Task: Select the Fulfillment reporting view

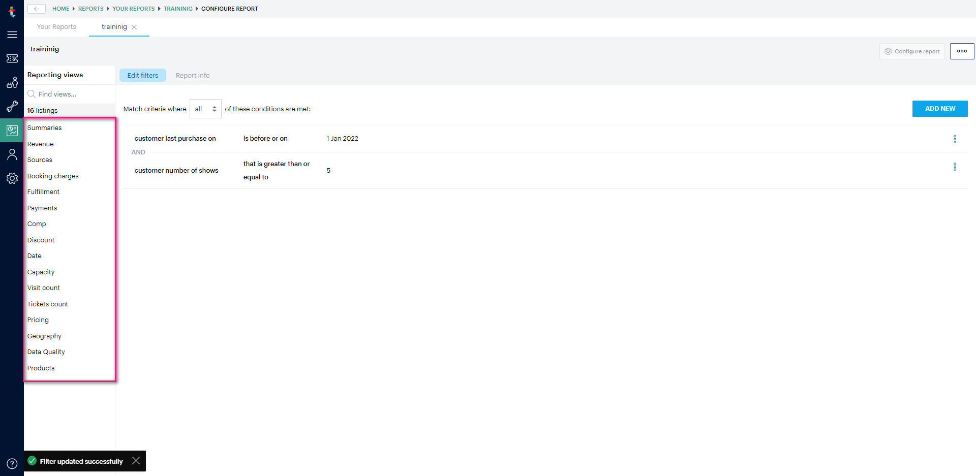Action: coord(43,192)
